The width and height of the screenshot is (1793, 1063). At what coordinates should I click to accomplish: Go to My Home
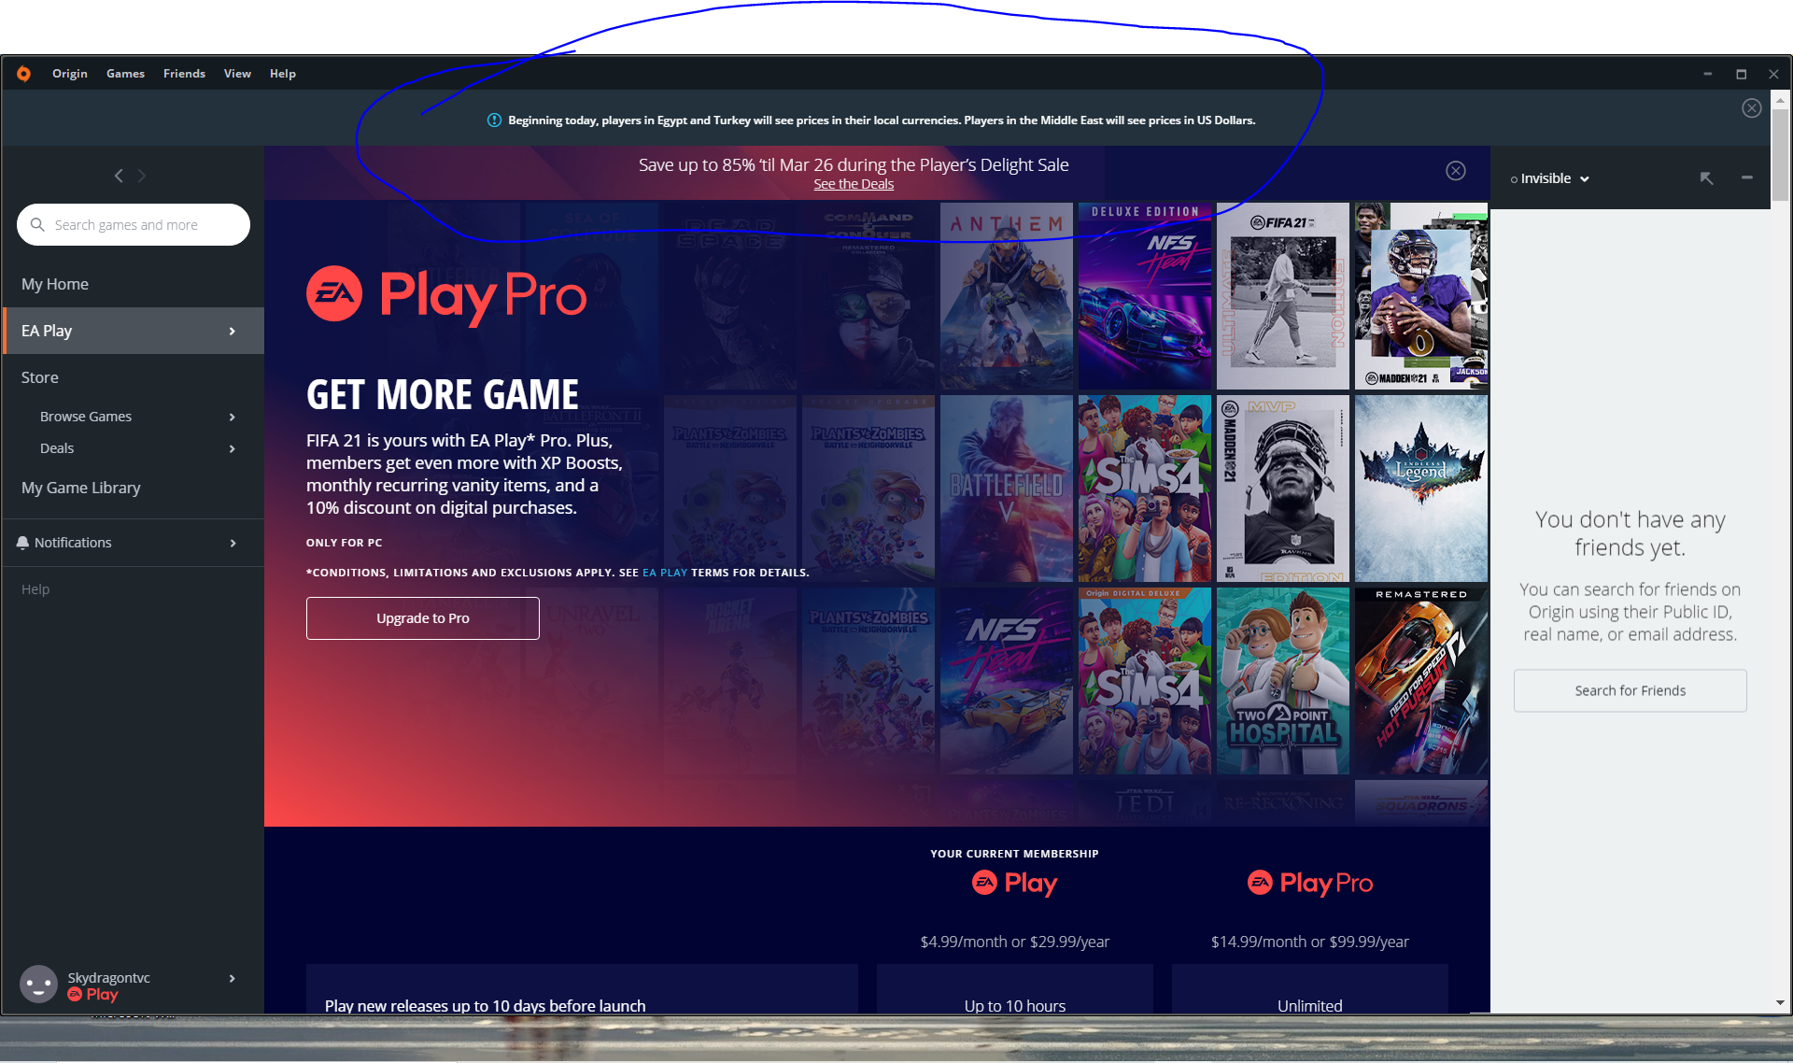(55, 284)
